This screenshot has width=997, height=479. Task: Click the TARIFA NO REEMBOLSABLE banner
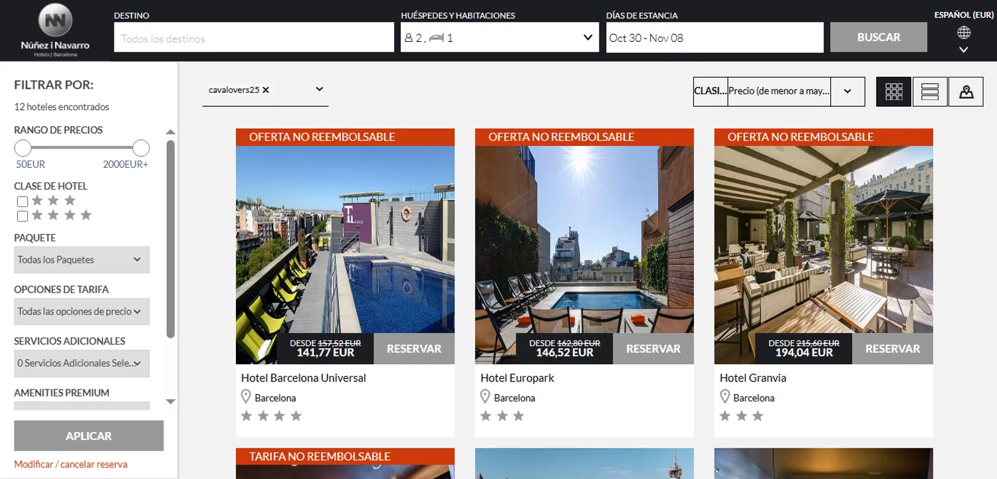coord(345,456)
